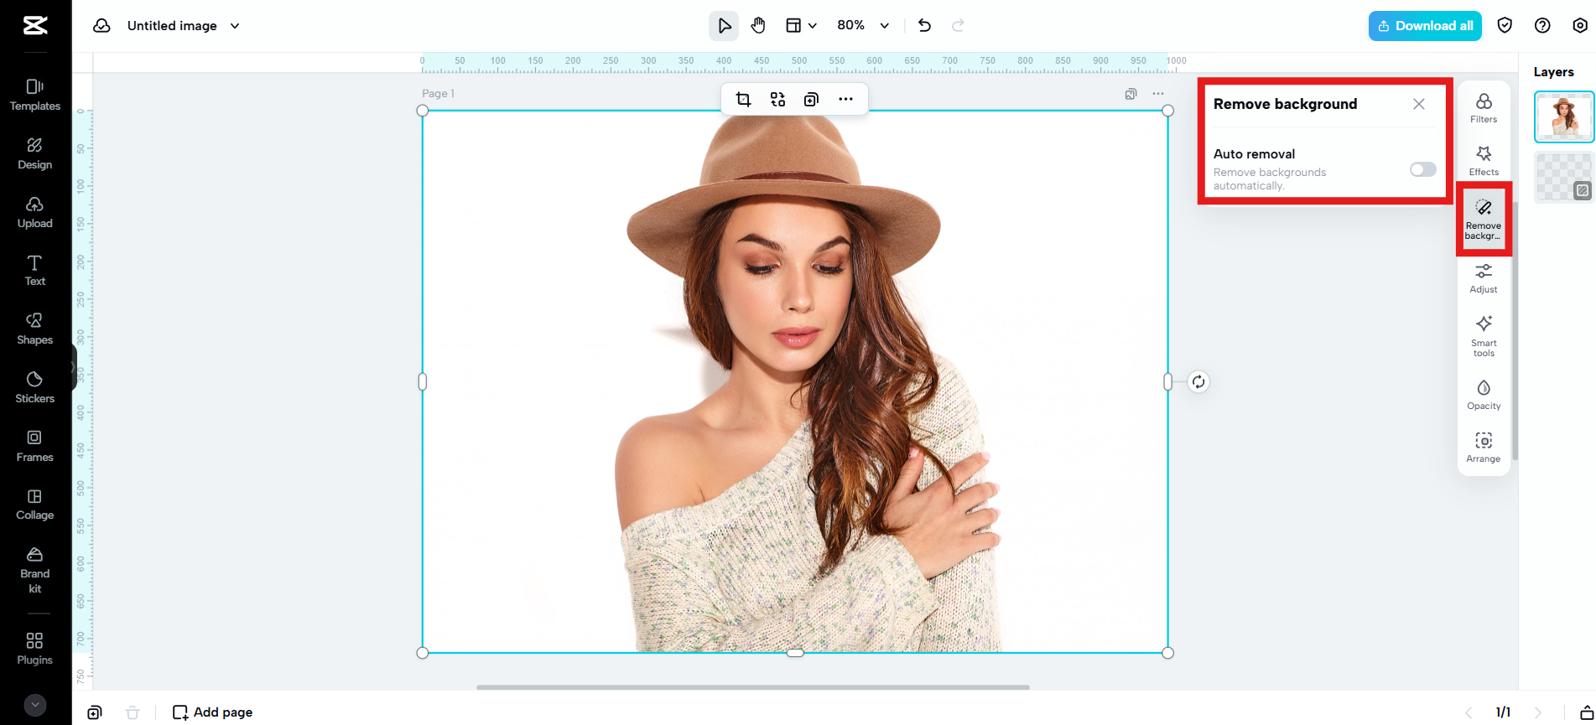Open the Upload sidebar panel

point(35,212)
